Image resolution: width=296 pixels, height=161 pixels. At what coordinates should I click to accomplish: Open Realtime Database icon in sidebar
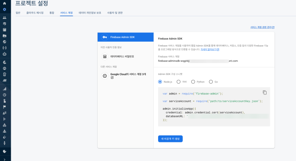coord(4,30)
